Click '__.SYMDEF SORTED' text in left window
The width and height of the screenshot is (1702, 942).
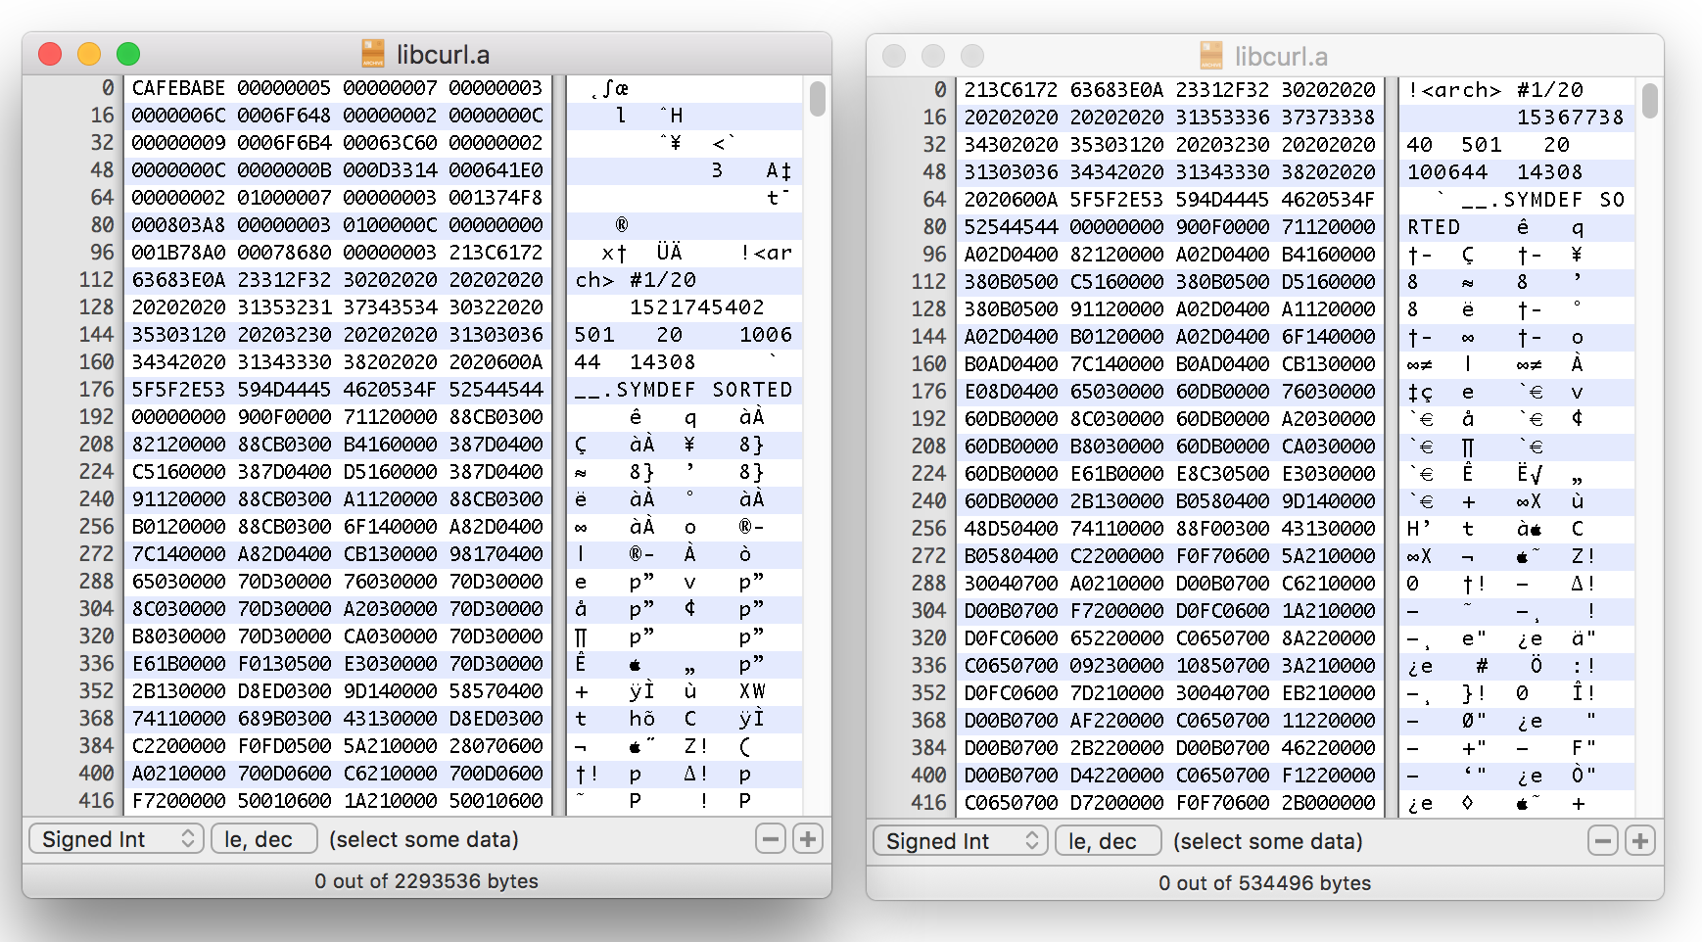click(x=684, y=390)
